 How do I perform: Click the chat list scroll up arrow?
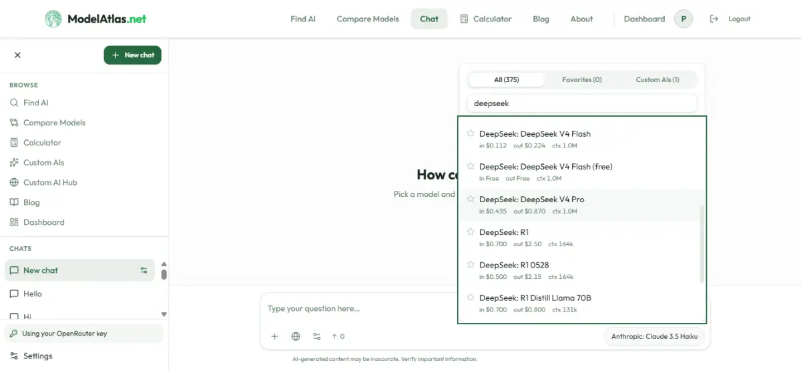tap(164, 264)
